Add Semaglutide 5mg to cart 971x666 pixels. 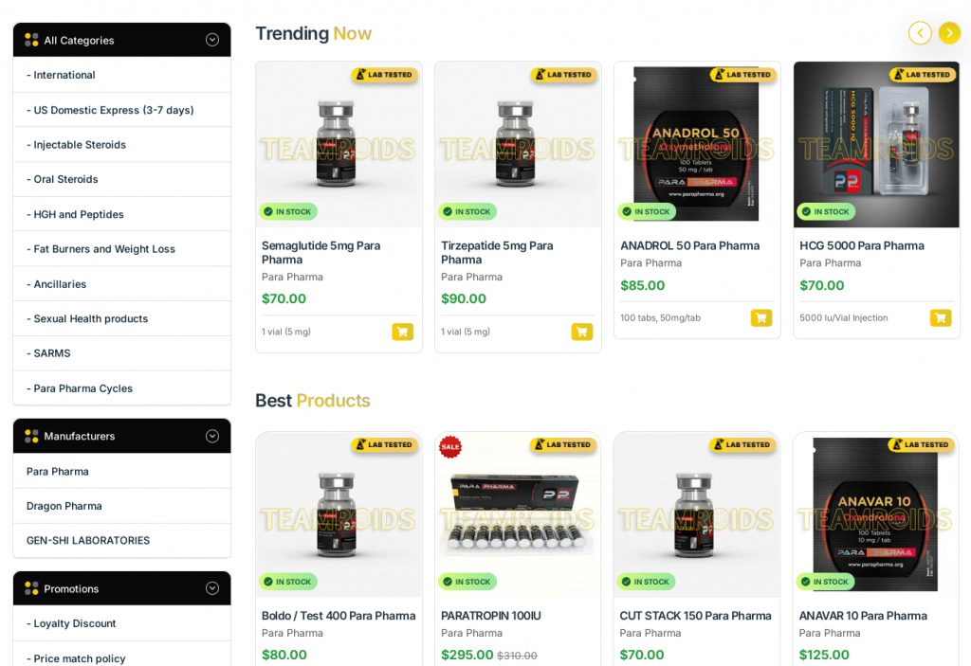tap(402, 332)
